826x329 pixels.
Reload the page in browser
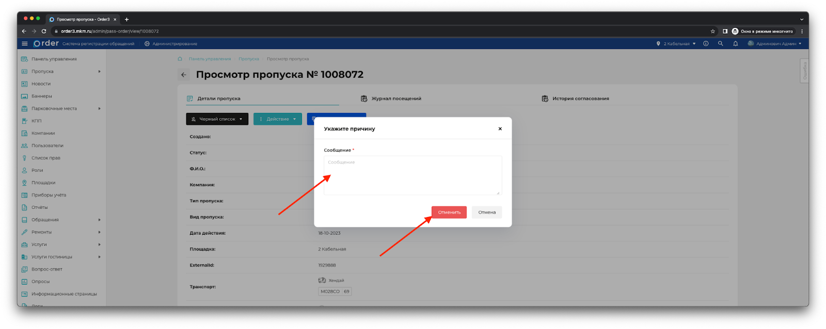click(44, 31)
